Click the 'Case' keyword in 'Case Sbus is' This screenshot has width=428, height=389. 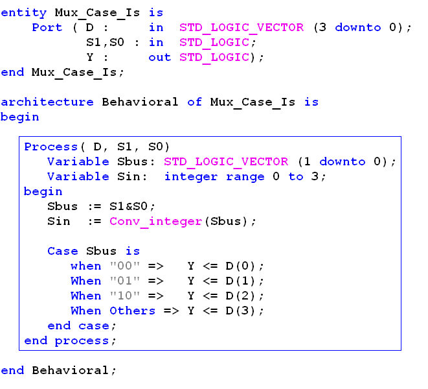(62, 251)
